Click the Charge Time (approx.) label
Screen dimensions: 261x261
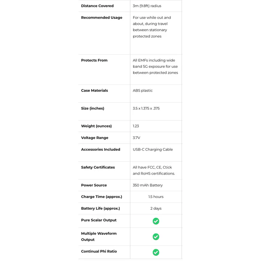[101, 197]
